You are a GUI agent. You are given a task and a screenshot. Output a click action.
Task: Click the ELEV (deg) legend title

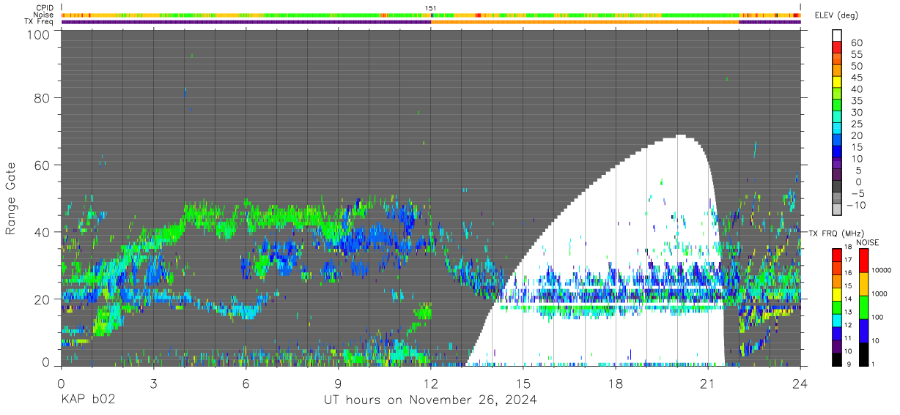pos(836,15)
